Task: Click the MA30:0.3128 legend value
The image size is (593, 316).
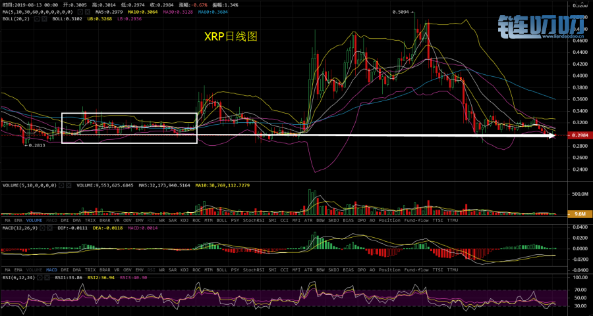Action: pyautogui.click(x=178, y=12)
